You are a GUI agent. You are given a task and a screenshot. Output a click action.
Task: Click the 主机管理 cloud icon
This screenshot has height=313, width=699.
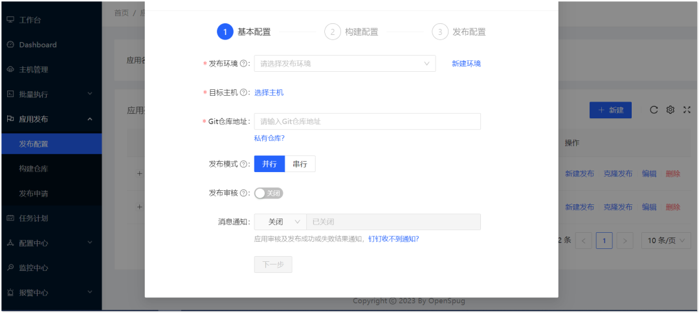11,70
